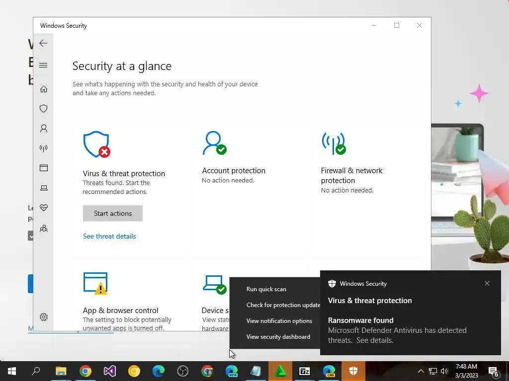Select Run quick scan from context menu
This screenshot has height=381, width=509.
tap(274, 289)
